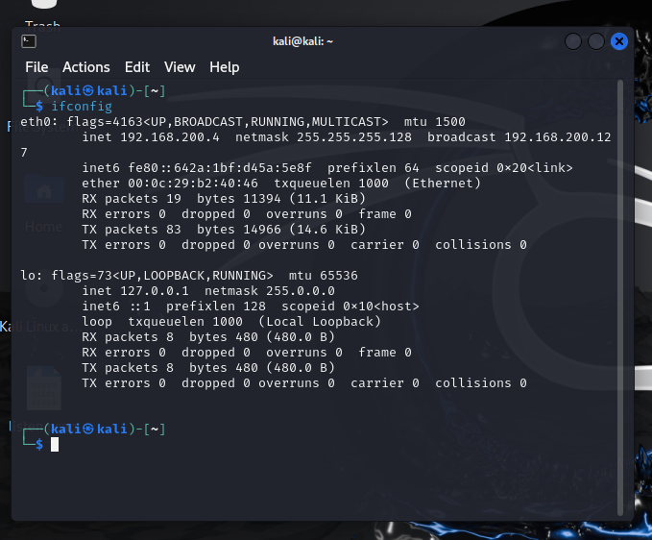Click the netmask 255.0.0.0 value

pos(301,291)
